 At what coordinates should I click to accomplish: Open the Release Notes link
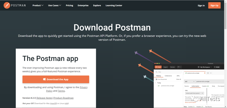(44, 98)
